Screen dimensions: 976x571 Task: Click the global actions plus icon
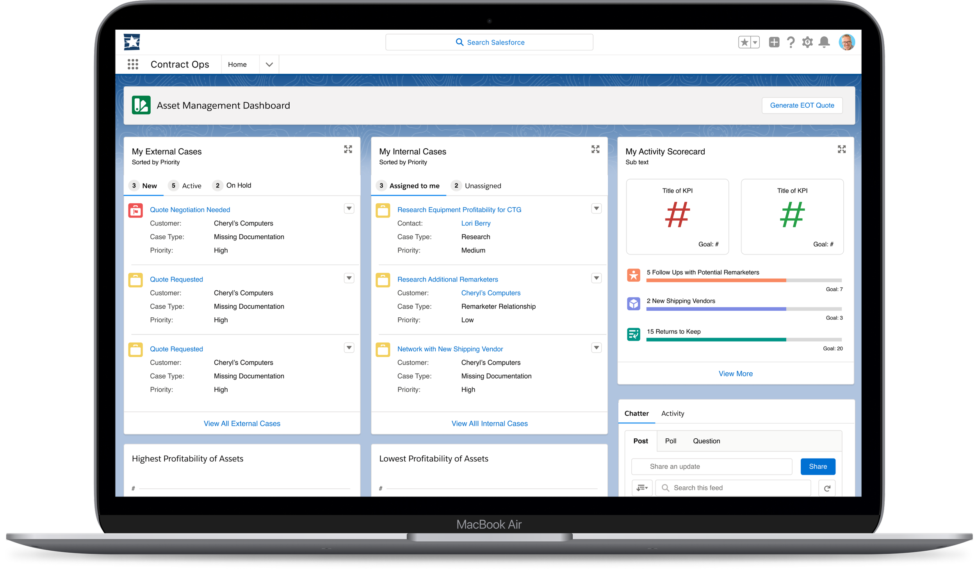(774, 42)
